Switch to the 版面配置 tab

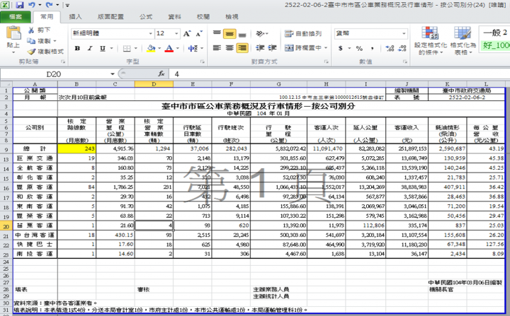click(110, 17)
